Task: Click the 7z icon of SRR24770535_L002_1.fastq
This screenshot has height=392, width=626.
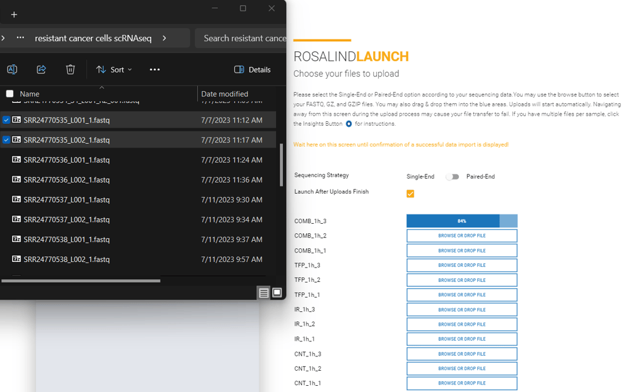Action: click(16, 139)
